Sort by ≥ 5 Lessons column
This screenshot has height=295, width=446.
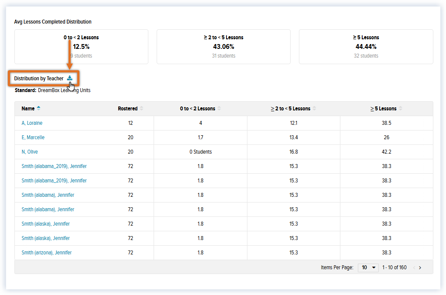tap(401, 108)
